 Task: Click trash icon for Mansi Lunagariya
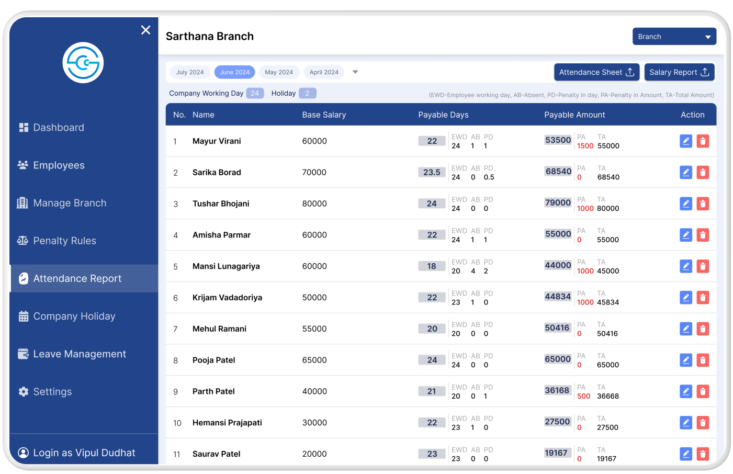click(703, 266)
